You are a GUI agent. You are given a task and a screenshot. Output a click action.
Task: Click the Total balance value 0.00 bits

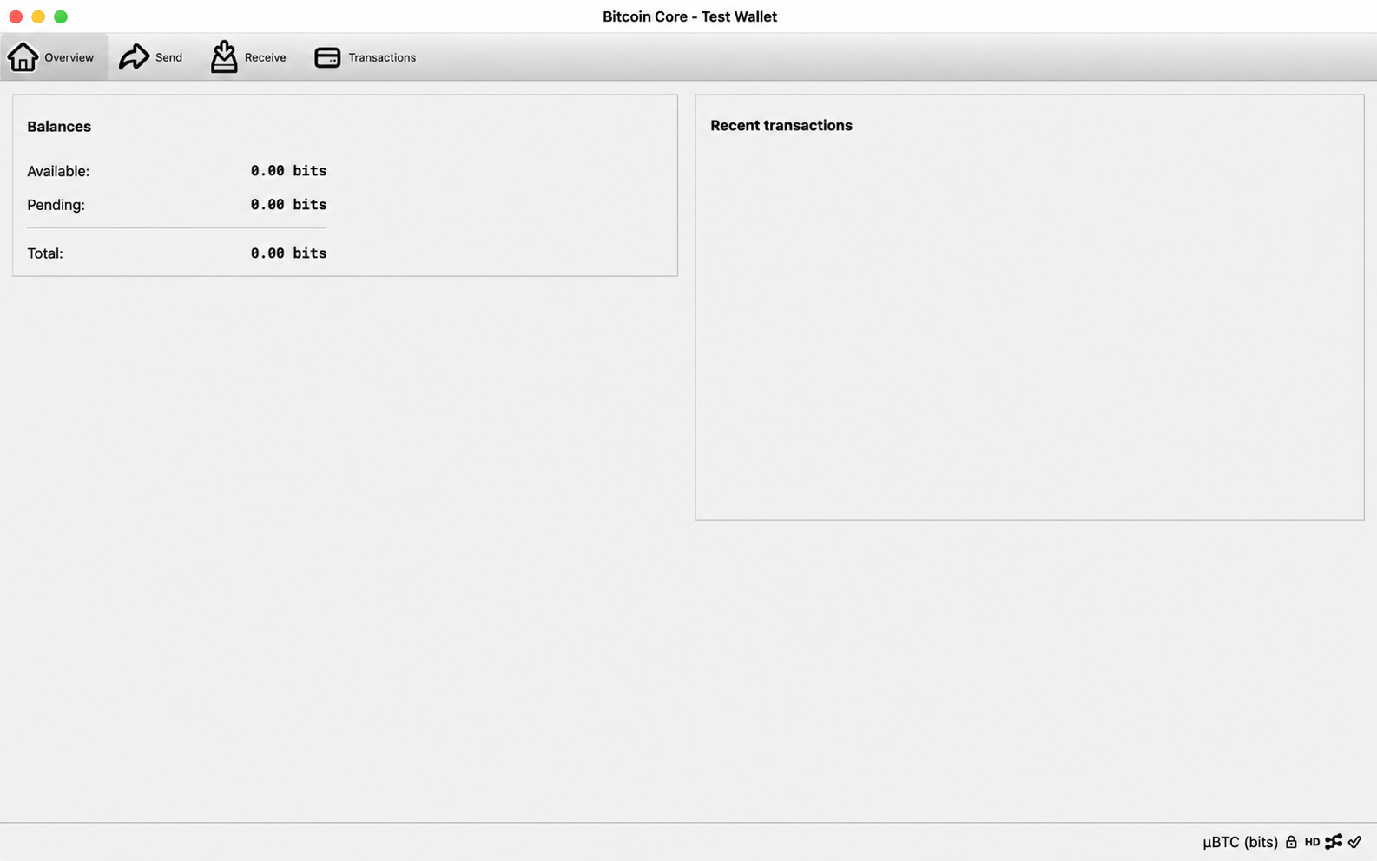tap(288, 253)
